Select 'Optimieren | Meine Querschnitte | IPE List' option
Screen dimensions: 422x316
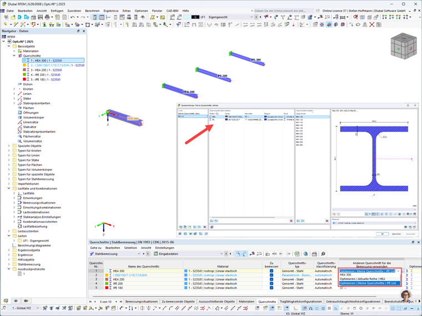coord(369,283)
